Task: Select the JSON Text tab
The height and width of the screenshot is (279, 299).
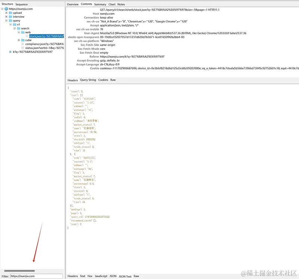Action: (x=125, y=276)
